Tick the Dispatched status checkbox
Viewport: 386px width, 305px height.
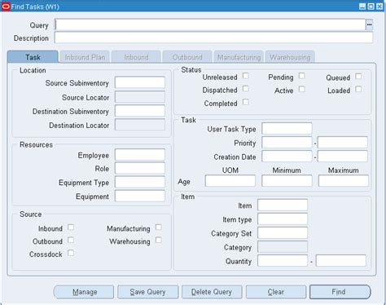click(x=246, y=89)
